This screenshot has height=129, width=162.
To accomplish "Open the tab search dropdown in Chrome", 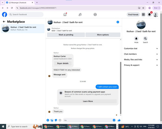I will (x=3, y=3).
